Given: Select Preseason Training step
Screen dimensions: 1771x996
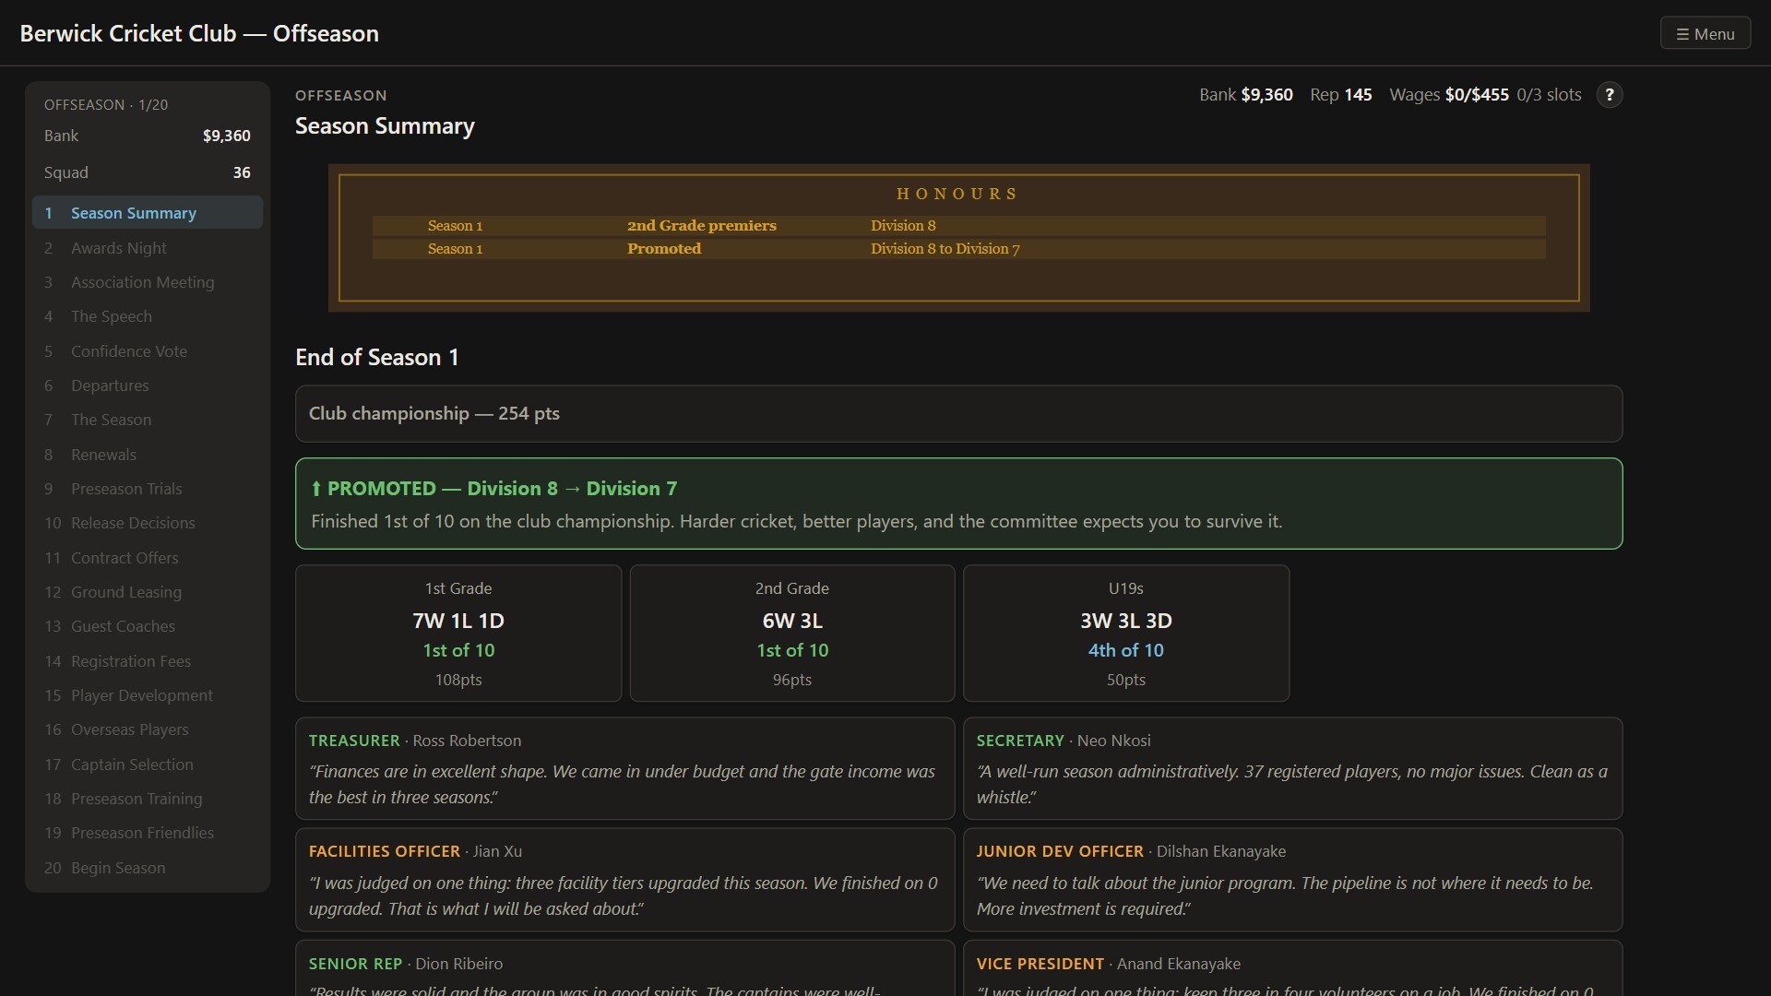Looking at the screenshot, I should pos(148,799).
